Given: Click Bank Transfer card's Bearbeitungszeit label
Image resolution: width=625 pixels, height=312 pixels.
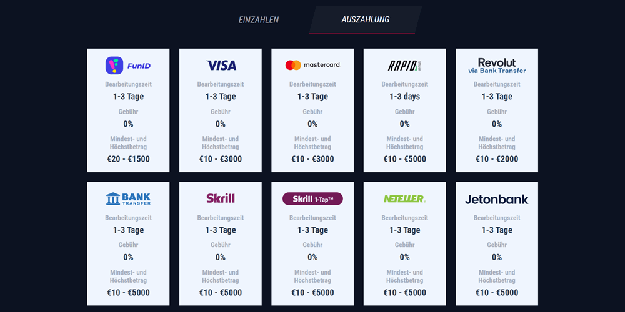Looking at the screenshot, I should pyautogui.click(x=128, y=218).
